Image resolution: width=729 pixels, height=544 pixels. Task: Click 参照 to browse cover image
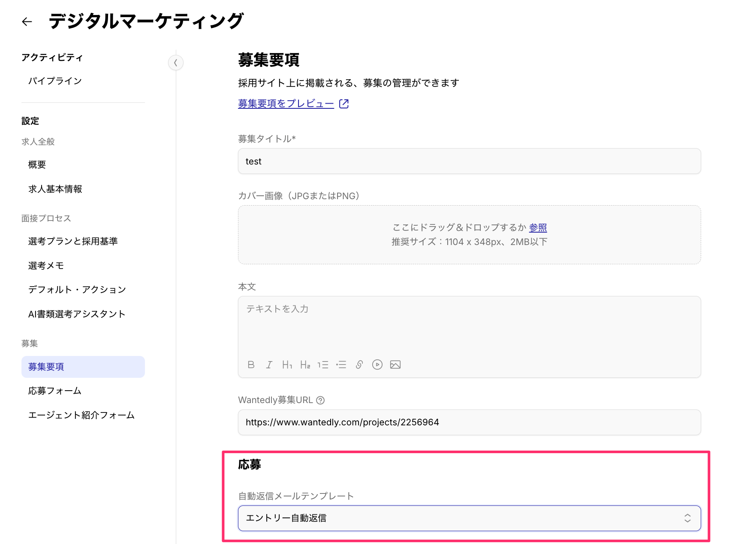(x=538, y=227)
